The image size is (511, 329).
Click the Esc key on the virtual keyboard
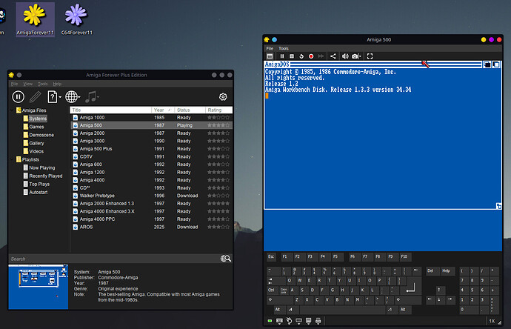tap(271, 256)
